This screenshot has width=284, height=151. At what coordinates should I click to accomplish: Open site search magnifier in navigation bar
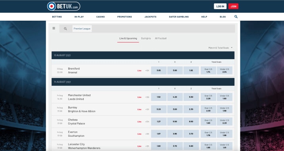point(236,17)
